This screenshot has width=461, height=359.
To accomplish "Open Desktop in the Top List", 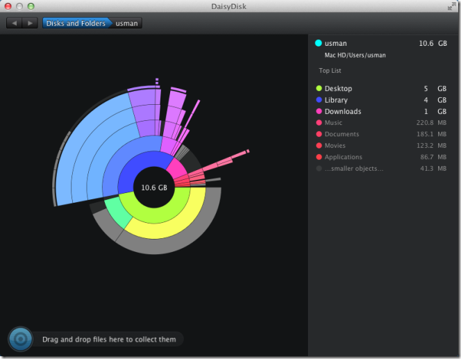I will click(381, 88).
